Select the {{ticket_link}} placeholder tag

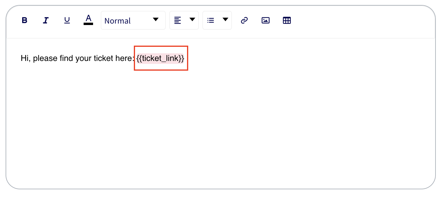tap(160, 58)
